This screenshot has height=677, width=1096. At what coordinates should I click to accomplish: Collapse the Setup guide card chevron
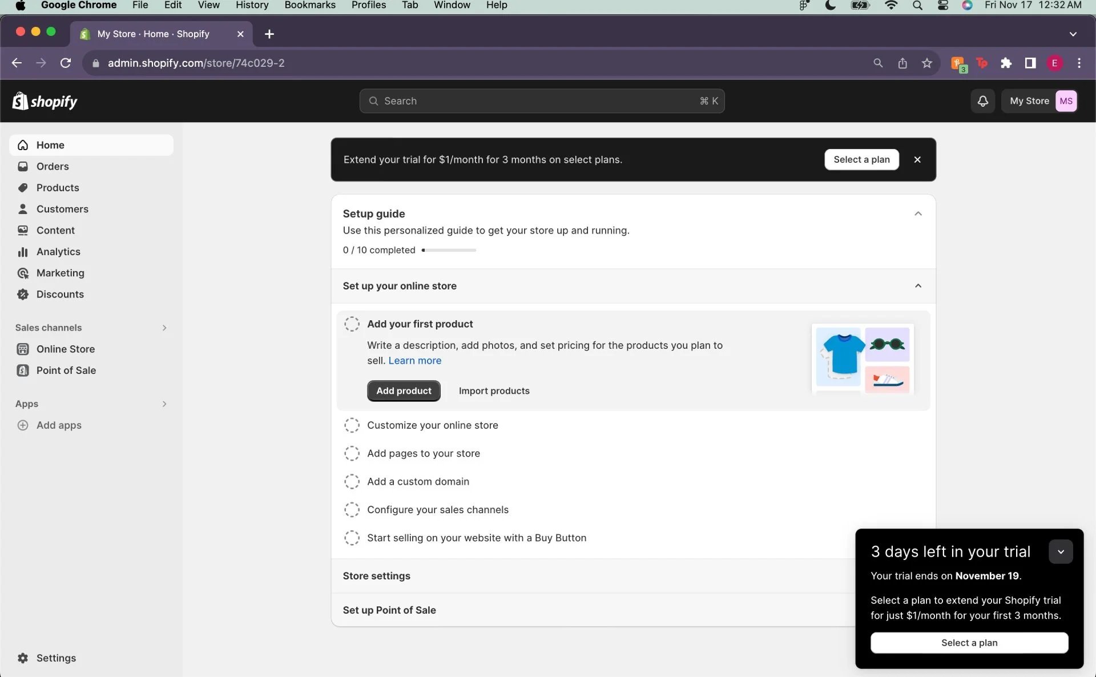coord(918,214)
